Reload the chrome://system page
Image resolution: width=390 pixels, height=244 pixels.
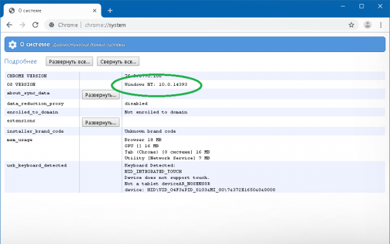click(35, 25)
